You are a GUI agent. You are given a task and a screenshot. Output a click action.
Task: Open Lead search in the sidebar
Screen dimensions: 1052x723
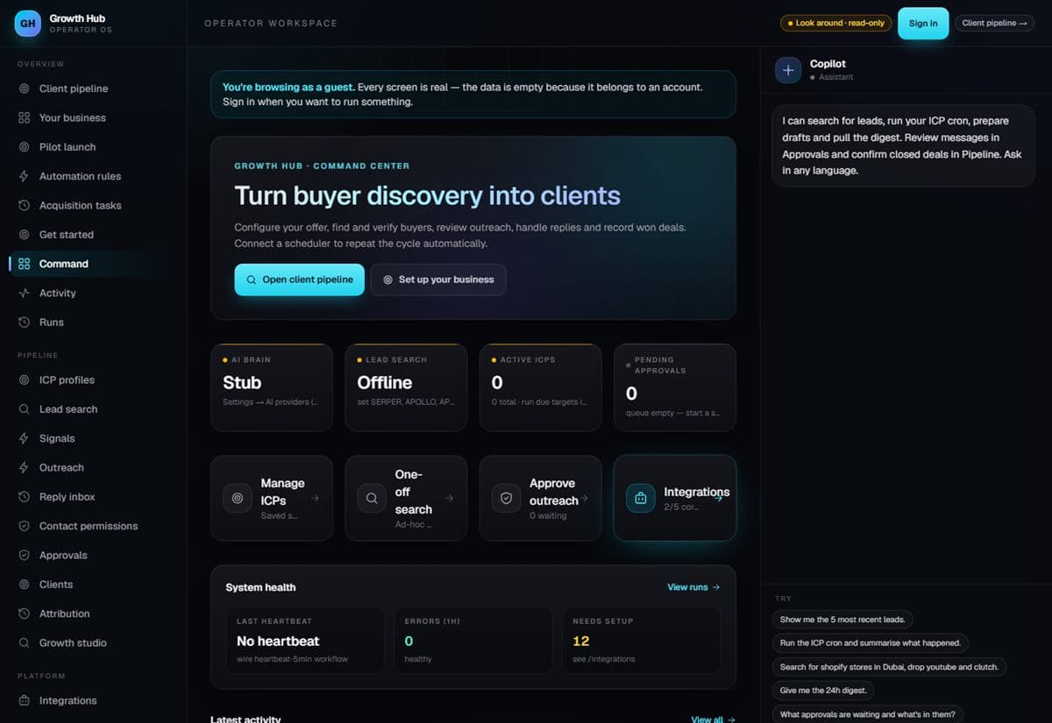tap(93, 409)
